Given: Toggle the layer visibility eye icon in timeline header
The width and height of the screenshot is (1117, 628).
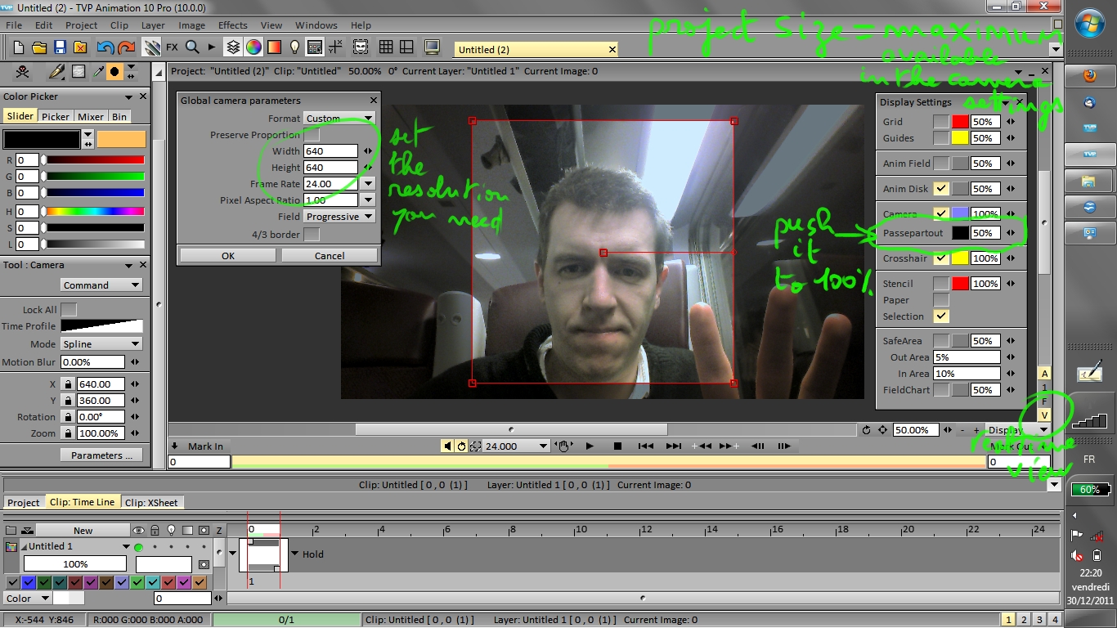Looking at the screenshot, I should pos(138,530).
